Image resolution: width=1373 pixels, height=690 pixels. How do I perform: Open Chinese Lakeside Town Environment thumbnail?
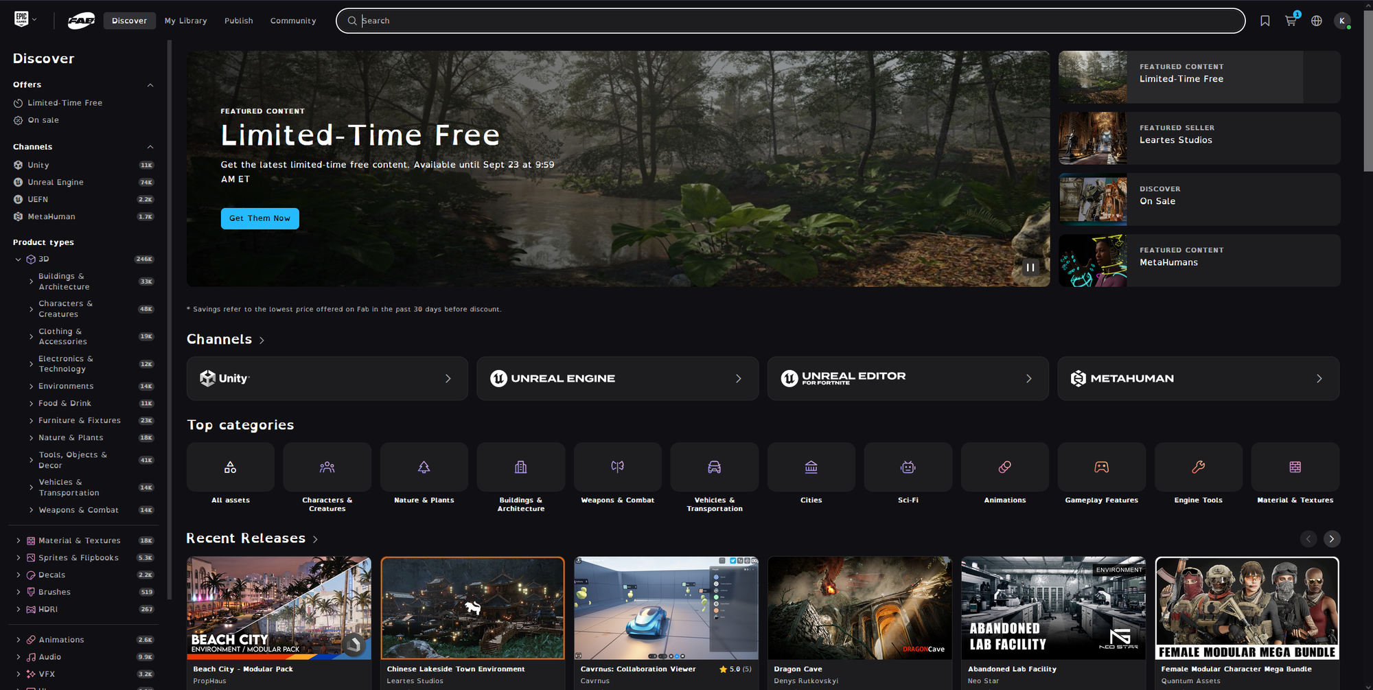click(x=473, y=608)
